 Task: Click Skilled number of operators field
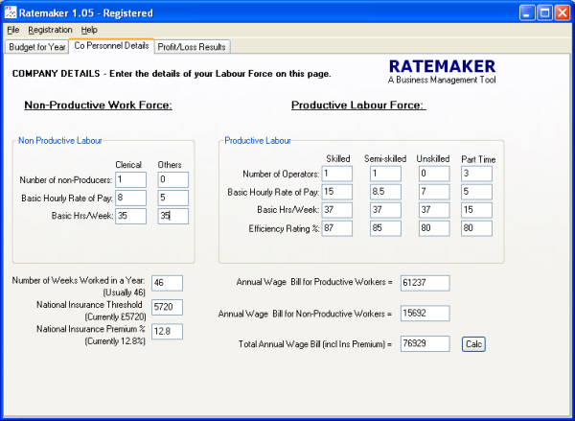pos(337,174)
